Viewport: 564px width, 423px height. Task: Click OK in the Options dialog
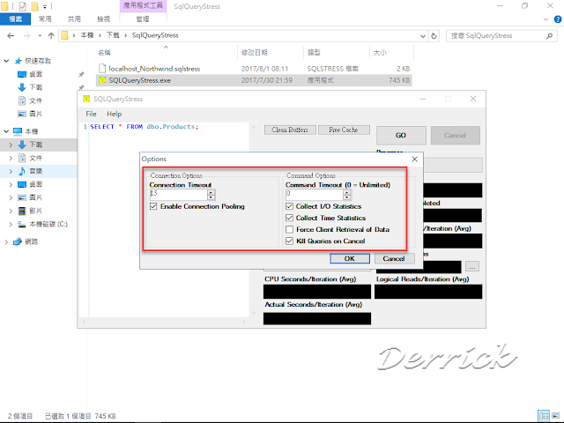pyautogui.click(x=350, y=258)
